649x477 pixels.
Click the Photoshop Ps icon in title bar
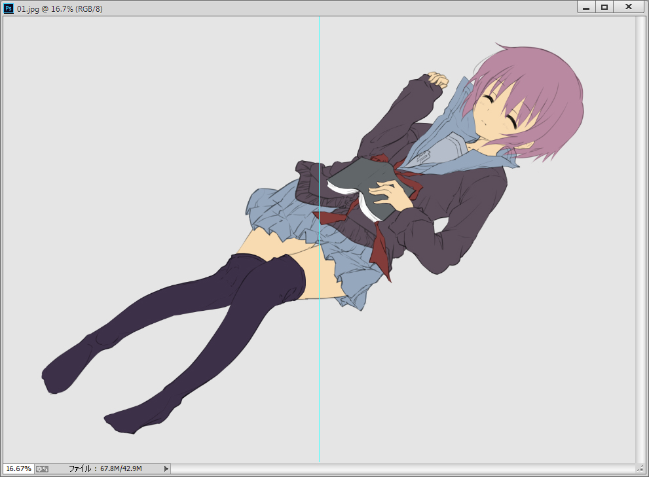click(9, 9)
